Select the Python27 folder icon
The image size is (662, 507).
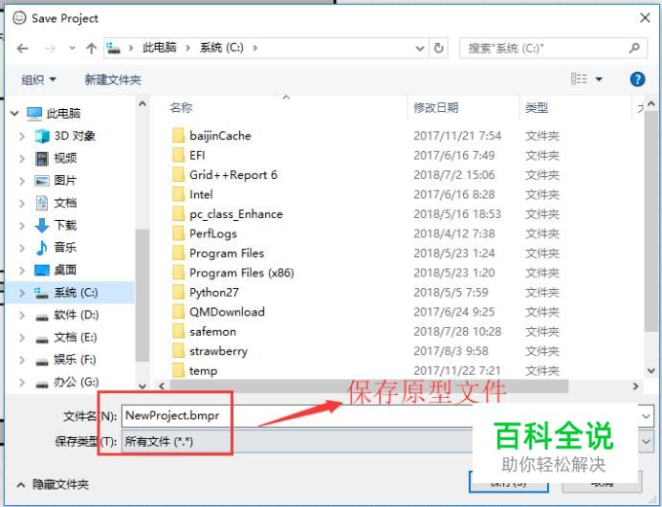pyautogui.click(x=179, y=292)
